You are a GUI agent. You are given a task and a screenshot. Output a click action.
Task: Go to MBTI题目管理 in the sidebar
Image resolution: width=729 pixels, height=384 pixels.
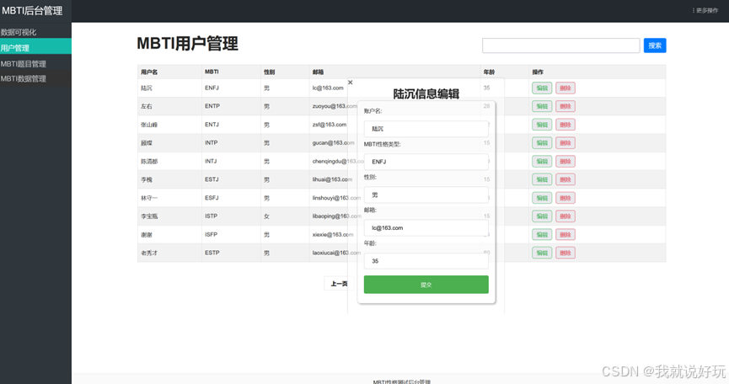(x=35, y=64)
